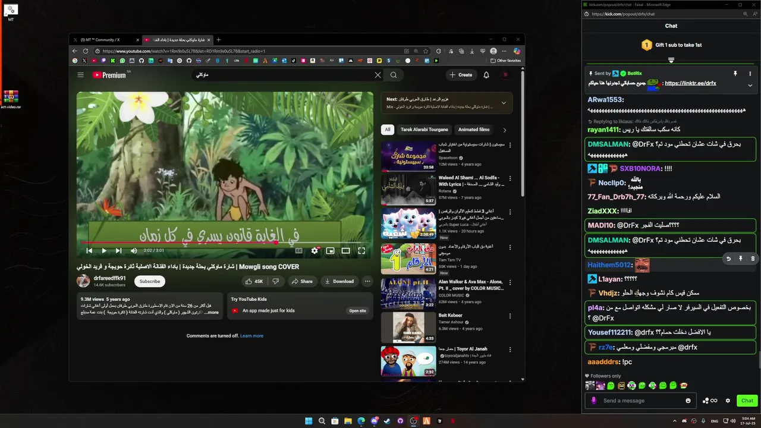The image size is (761, 428).
Task: Open YouTube hamburger guide menu
Action: coord(80,75)
